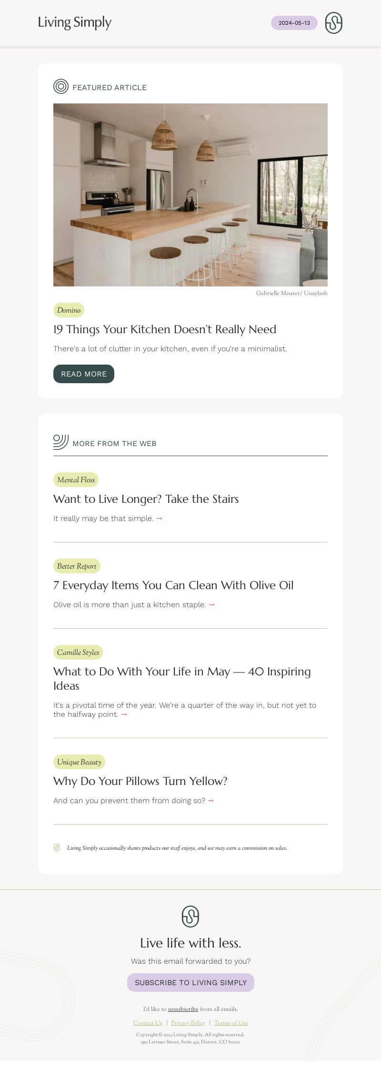Open '19 Things Your Kitchen Doesn't Really Need' headline
The width and height of the screenshot is (381, 1070).
pos(165,329)
